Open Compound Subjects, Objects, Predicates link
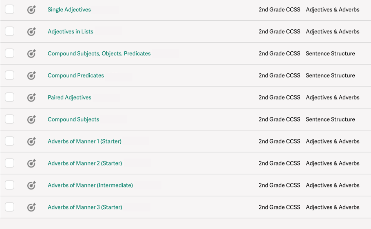The width and height of the screenshot is (371, 229). pos(99,53)
